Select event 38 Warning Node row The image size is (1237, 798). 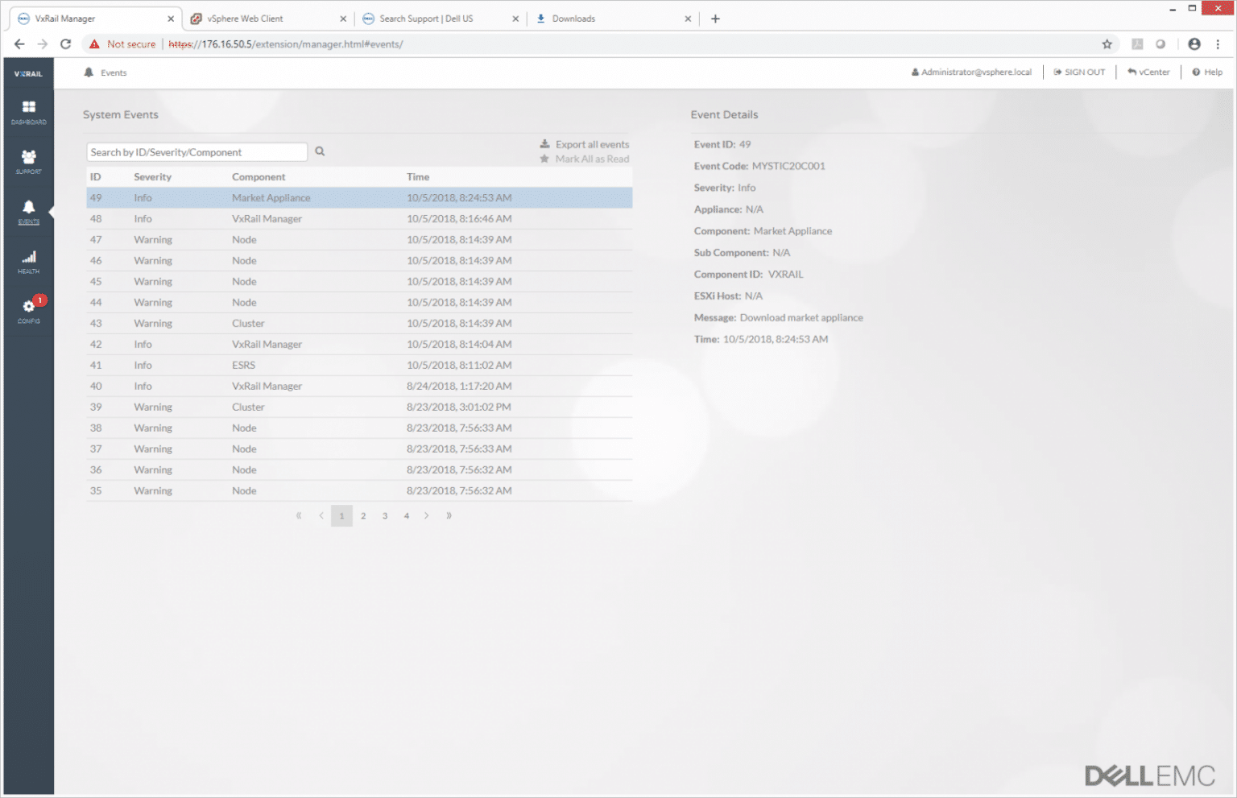point(359,428)
